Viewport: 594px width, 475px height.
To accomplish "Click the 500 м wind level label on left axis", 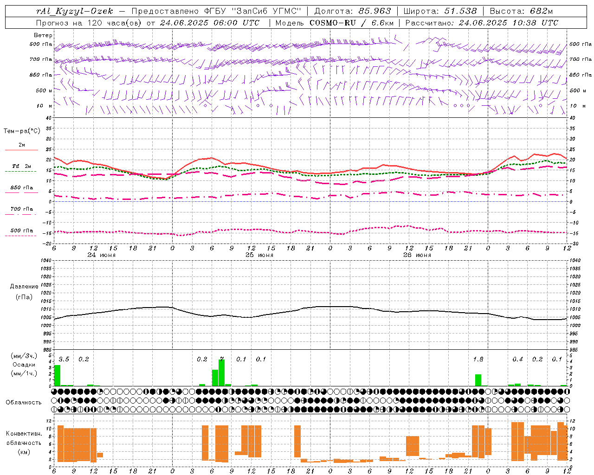I will click(x=44, y=90).
